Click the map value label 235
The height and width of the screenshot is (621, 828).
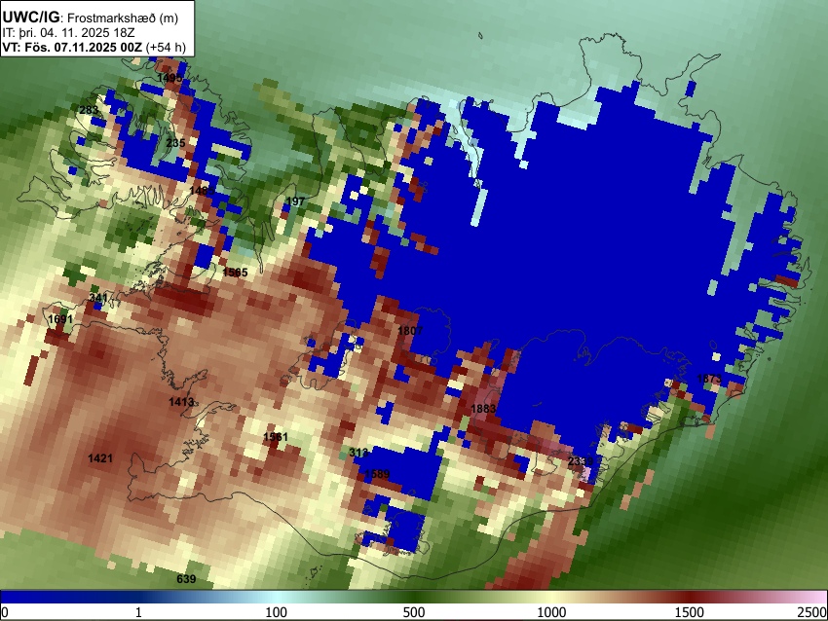(x=176, y=143)
